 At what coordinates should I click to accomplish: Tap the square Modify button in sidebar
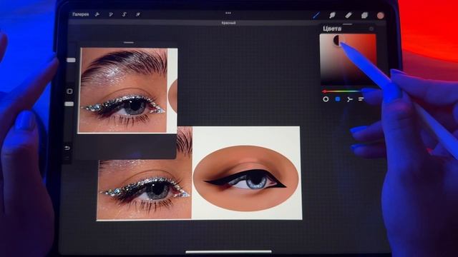[69, 91]
